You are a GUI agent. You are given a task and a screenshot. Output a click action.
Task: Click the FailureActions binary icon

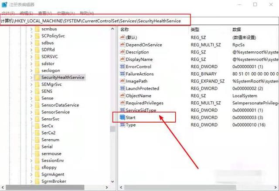tap(122, 74)
